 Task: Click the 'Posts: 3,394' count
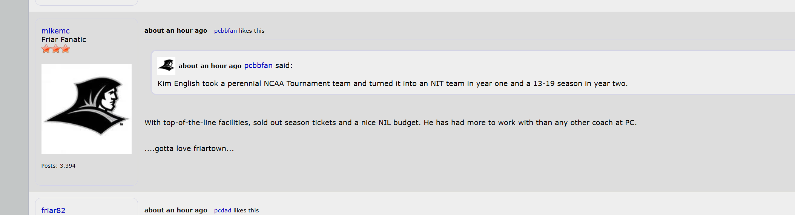58,166
